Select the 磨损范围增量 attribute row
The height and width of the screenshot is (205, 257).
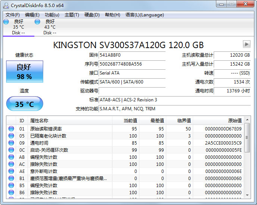pos(125,178)
